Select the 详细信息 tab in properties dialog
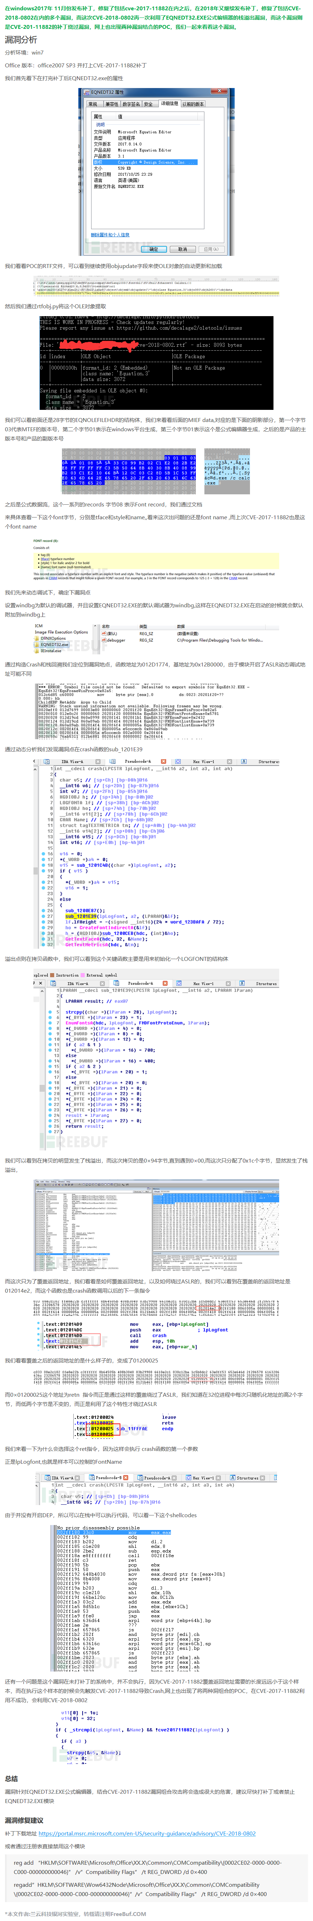Screen dimensions: 313x1921 coord(170,104)
